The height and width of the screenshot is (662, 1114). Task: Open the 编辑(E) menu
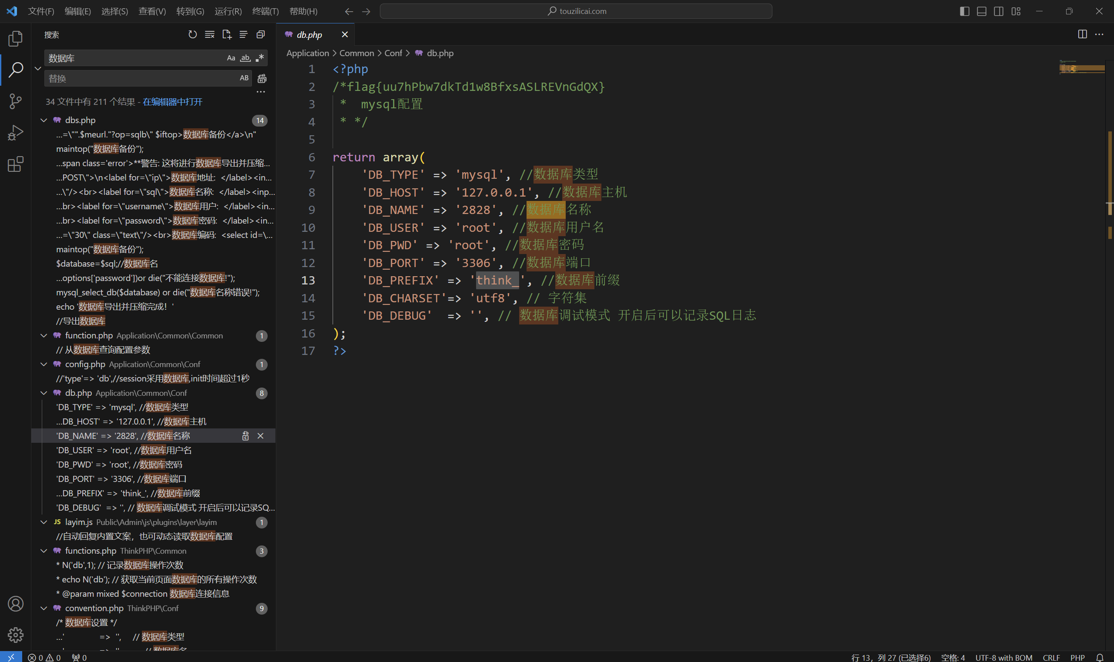77,11
